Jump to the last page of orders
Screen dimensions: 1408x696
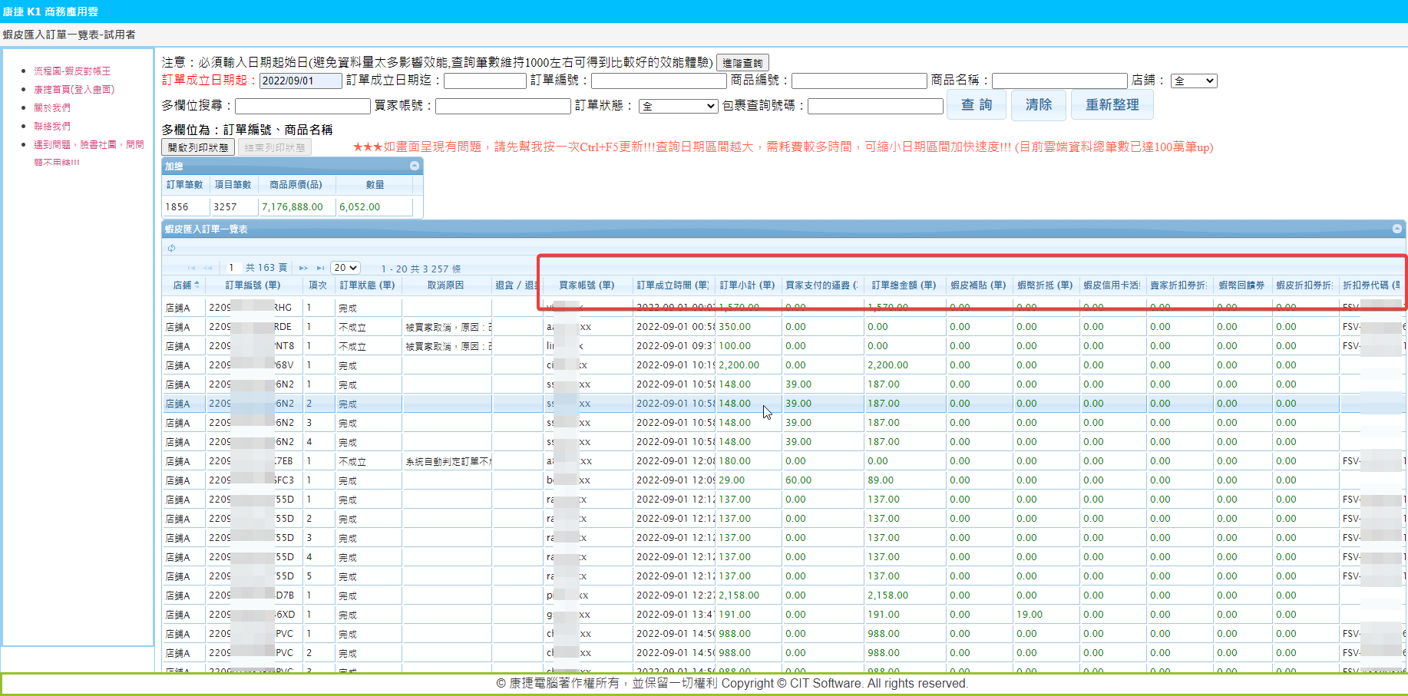pyautogui.click(x=320, y=268)
